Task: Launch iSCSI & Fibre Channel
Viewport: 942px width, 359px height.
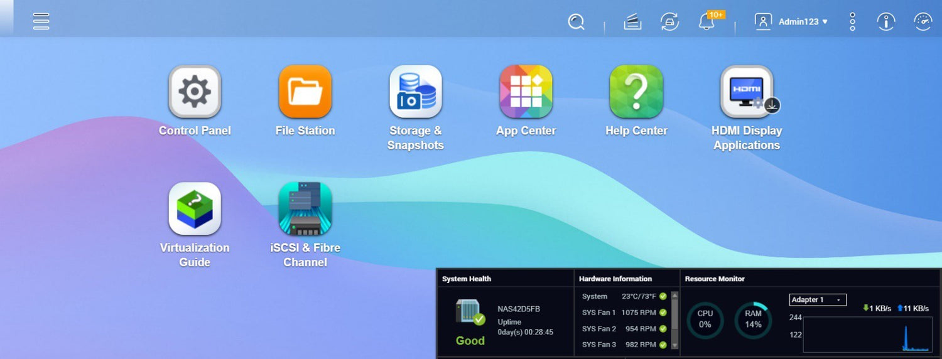Action: (x=305, y=208)
